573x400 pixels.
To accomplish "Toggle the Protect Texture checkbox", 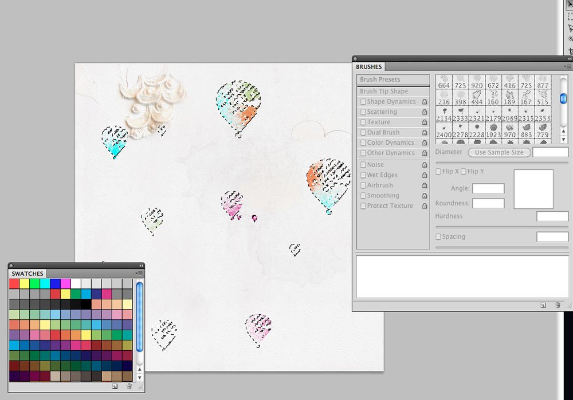I will 363,206.
